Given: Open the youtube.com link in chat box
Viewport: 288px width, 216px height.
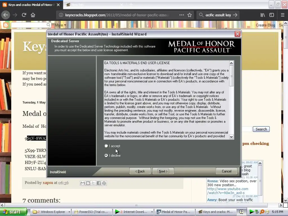Looking at the screenshot, I should (x=228, y=191).
